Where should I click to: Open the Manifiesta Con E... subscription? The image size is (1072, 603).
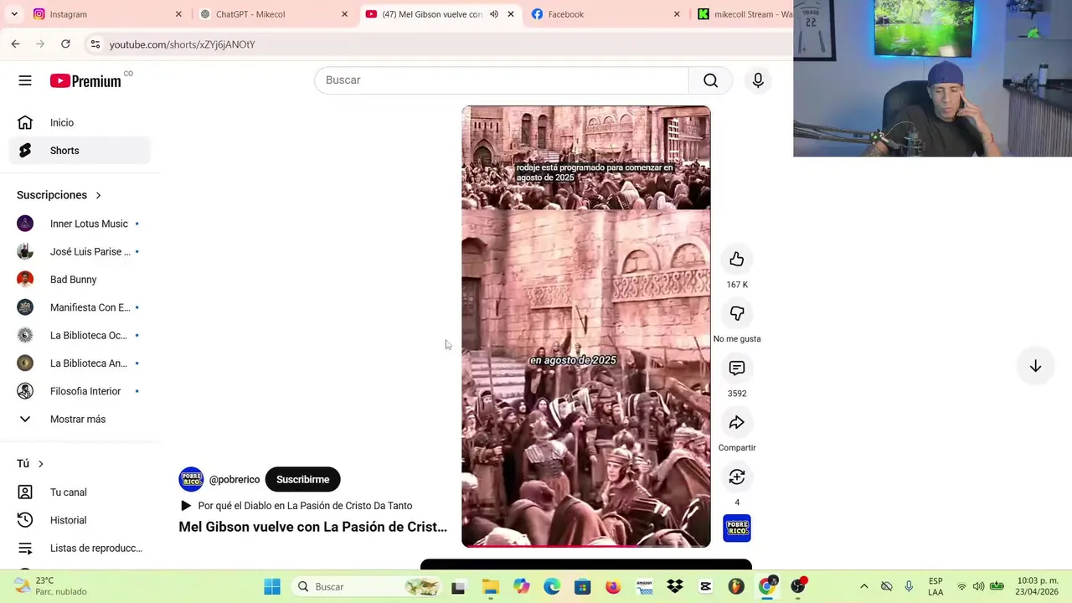[x=79, y=307]
